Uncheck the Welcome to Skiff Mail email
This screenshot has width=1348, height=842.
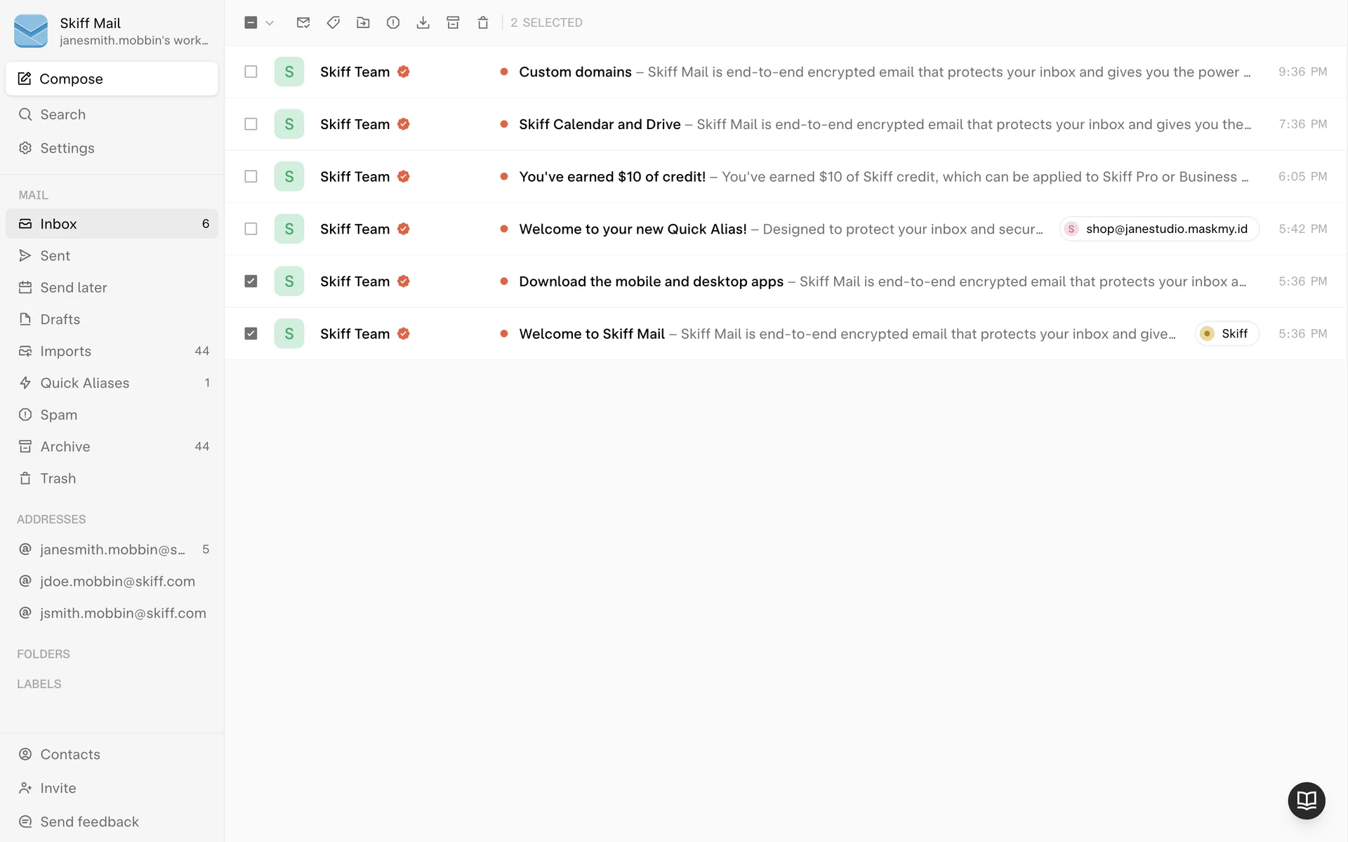click(x=251, y=333)
